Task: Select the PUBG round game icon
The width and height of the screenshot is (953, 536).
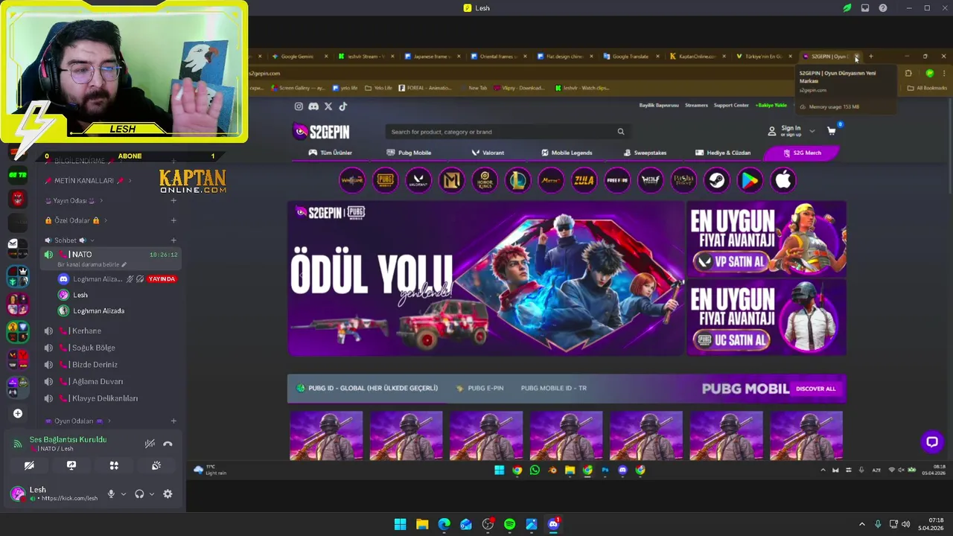Action: [x=385, y=180]
